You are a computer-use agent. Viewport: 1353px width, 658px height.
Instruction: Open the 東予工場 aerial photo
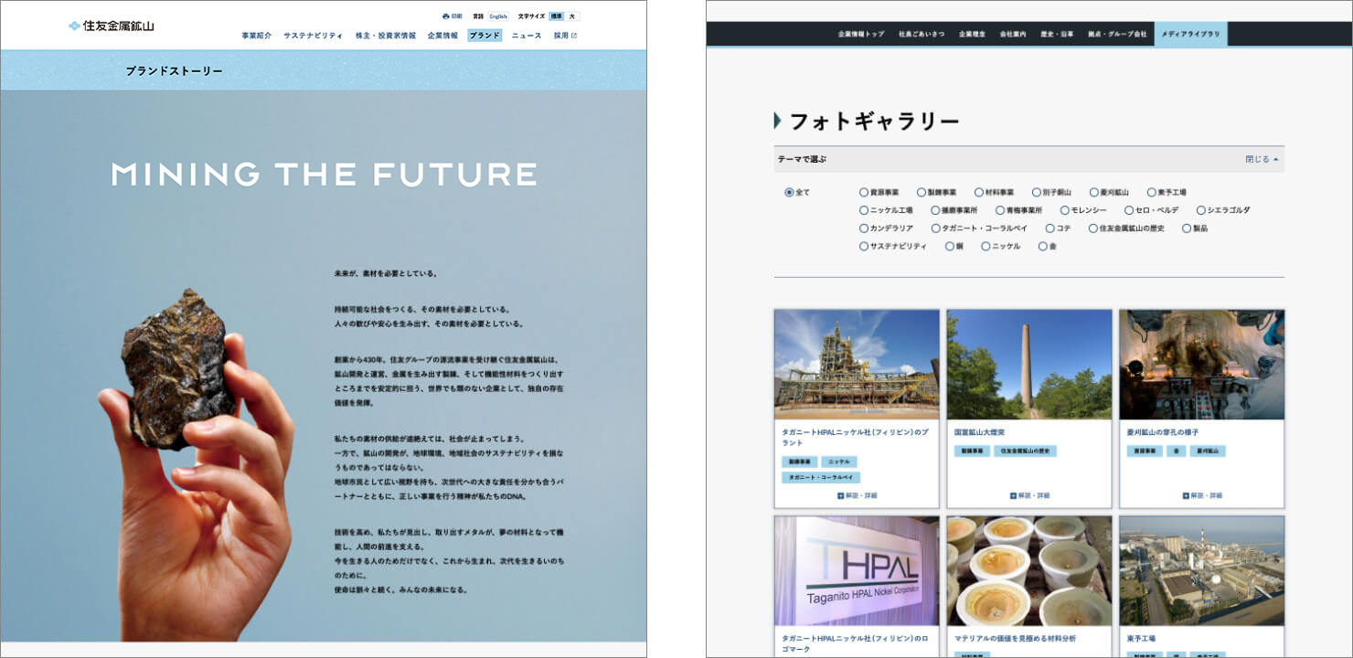(1201, 570)
